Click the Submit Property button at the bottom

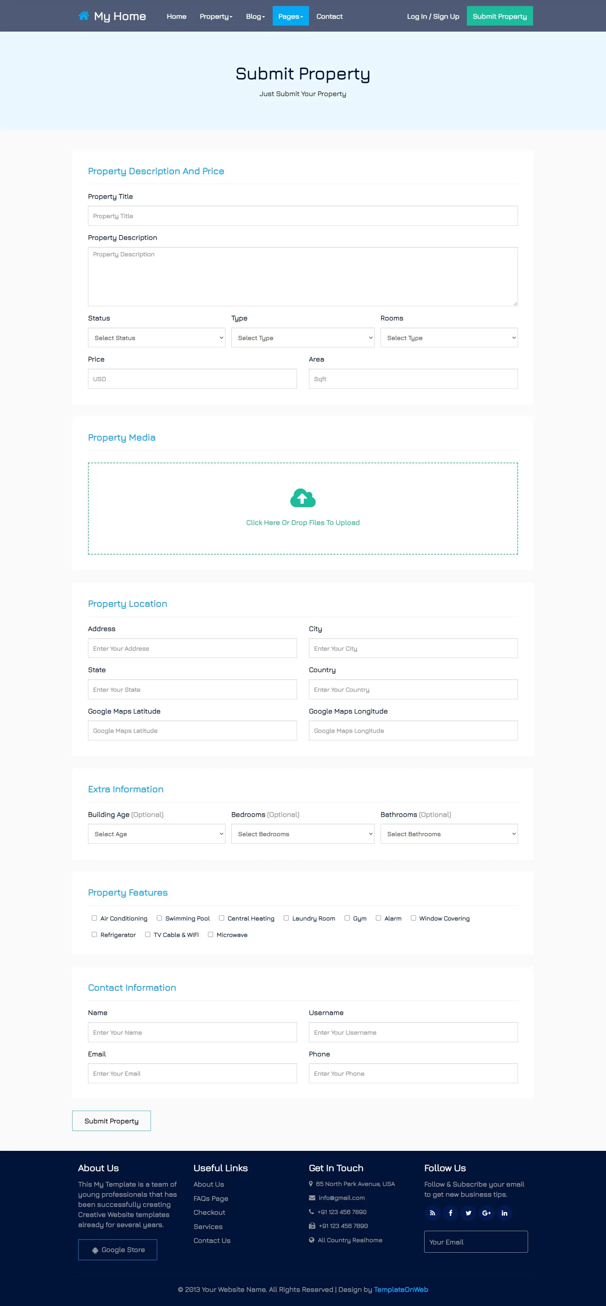(111, 1121)
